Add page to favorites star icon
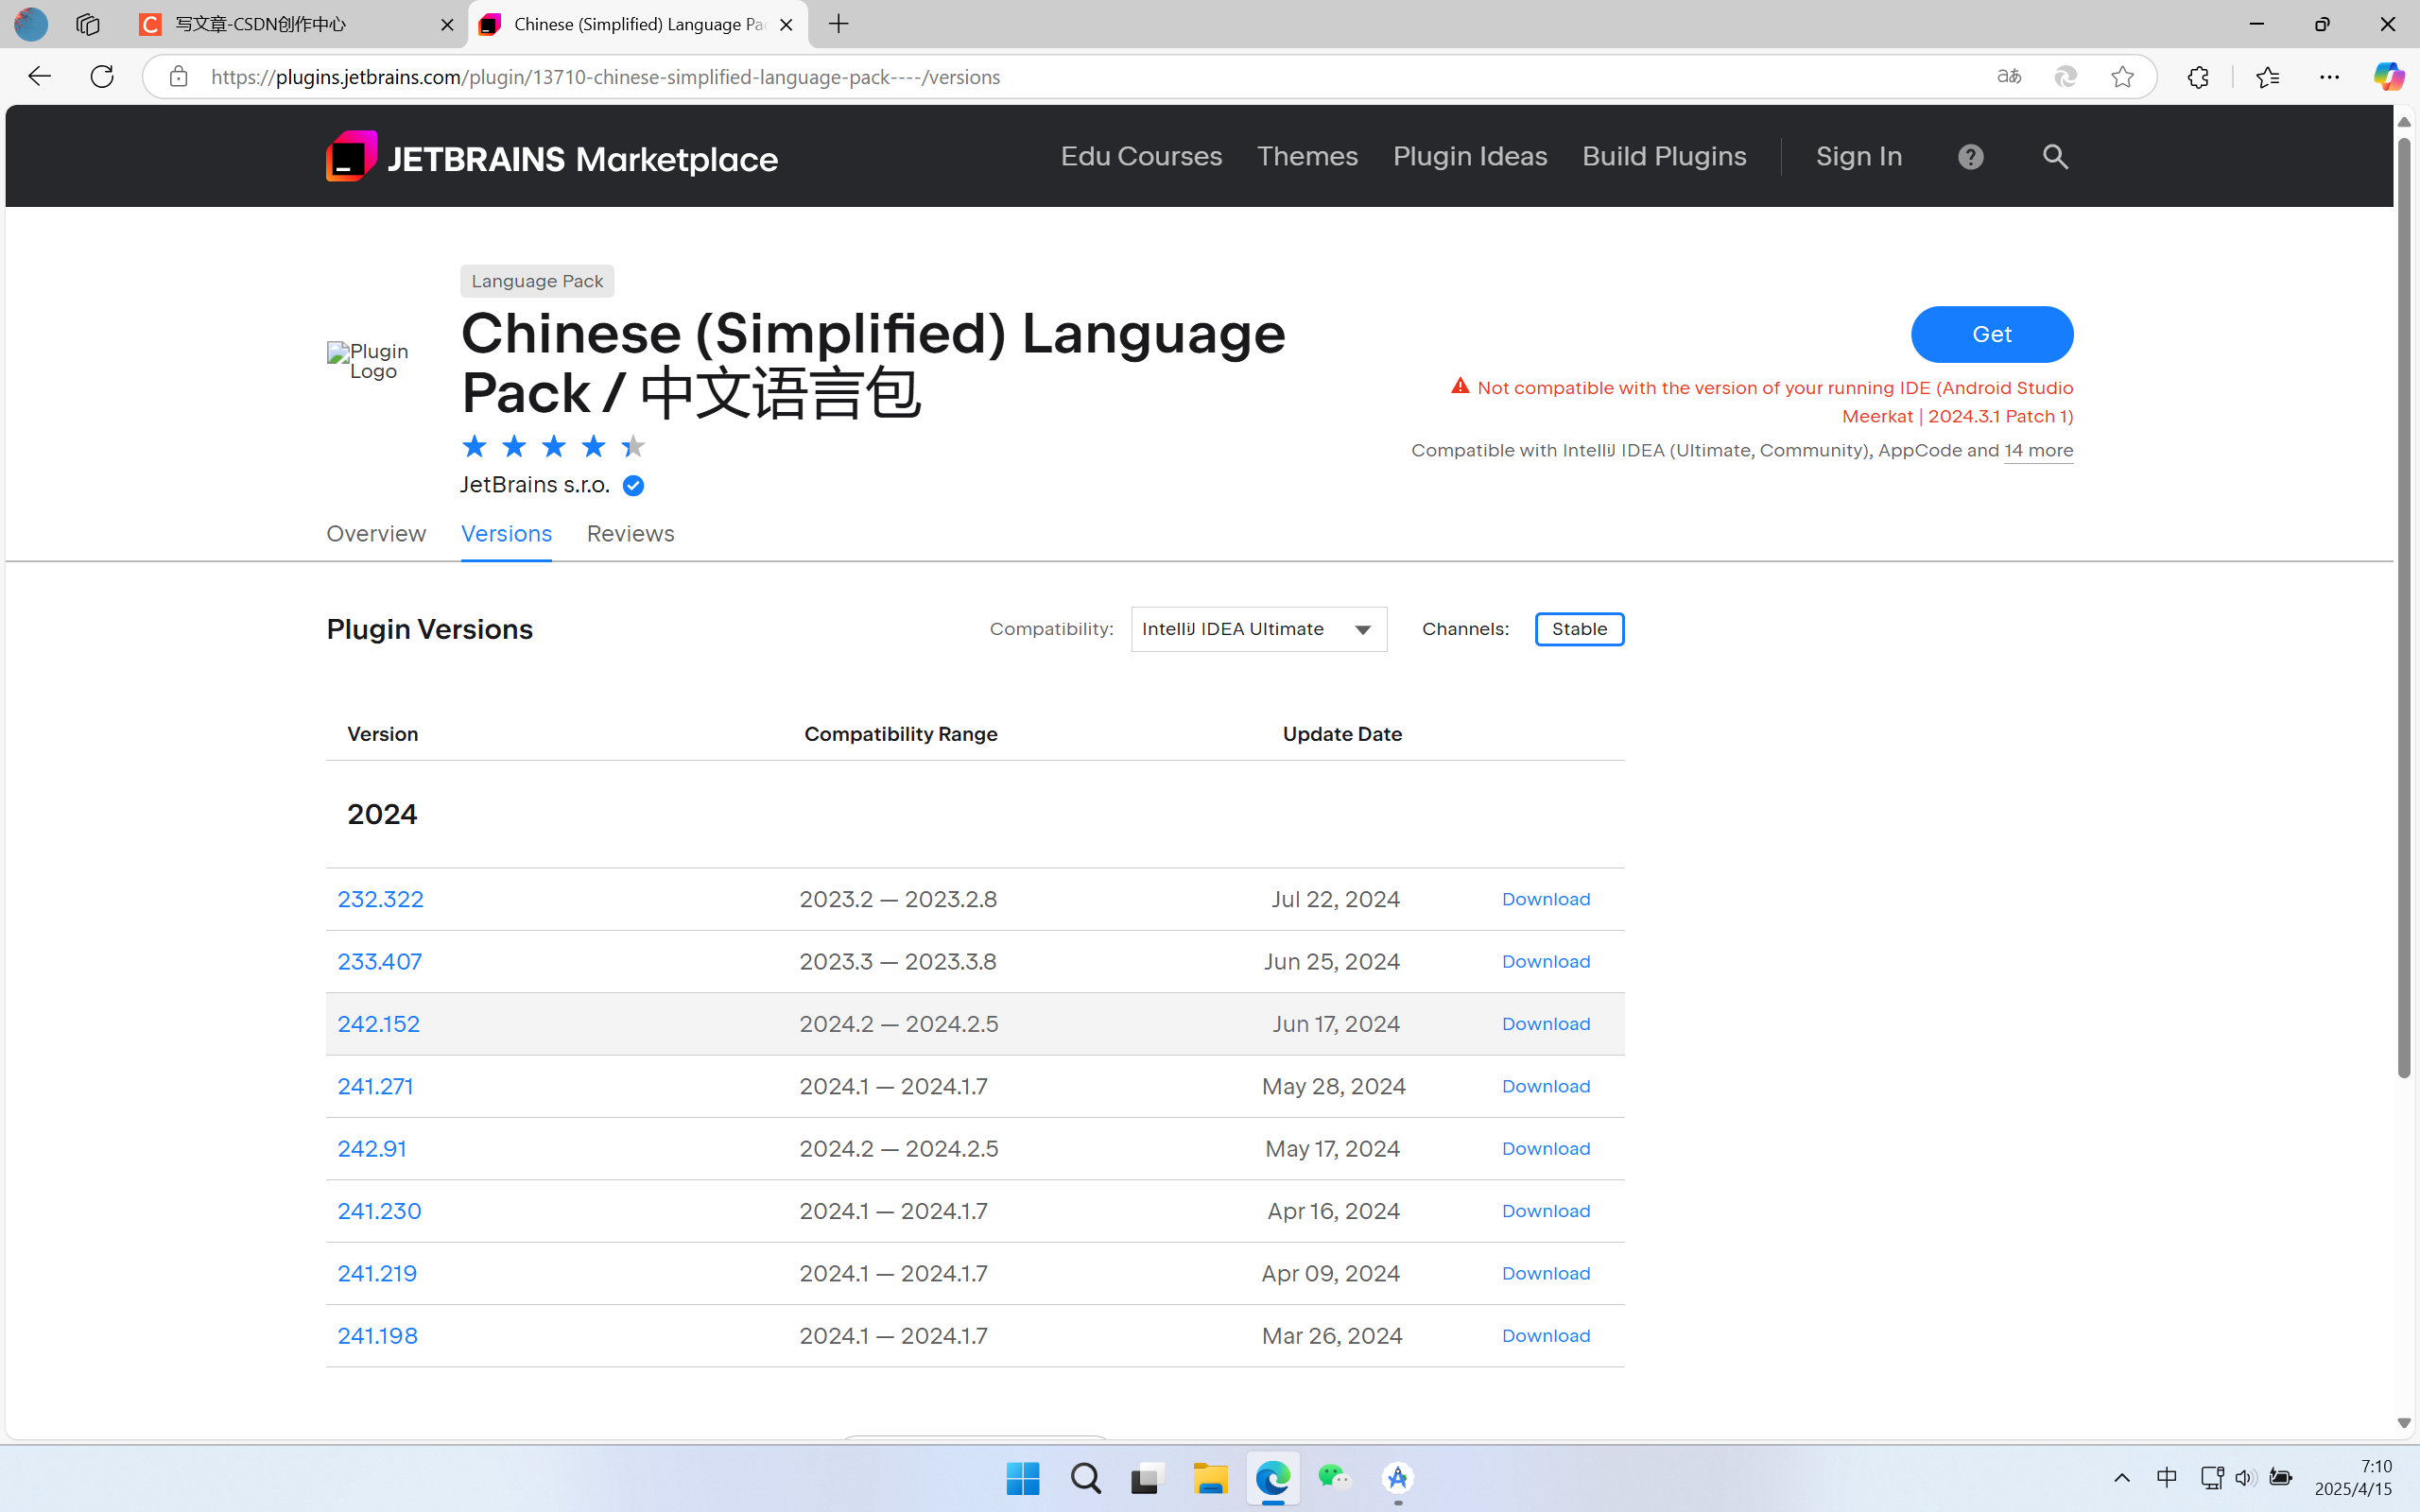 click(2122, 77)
